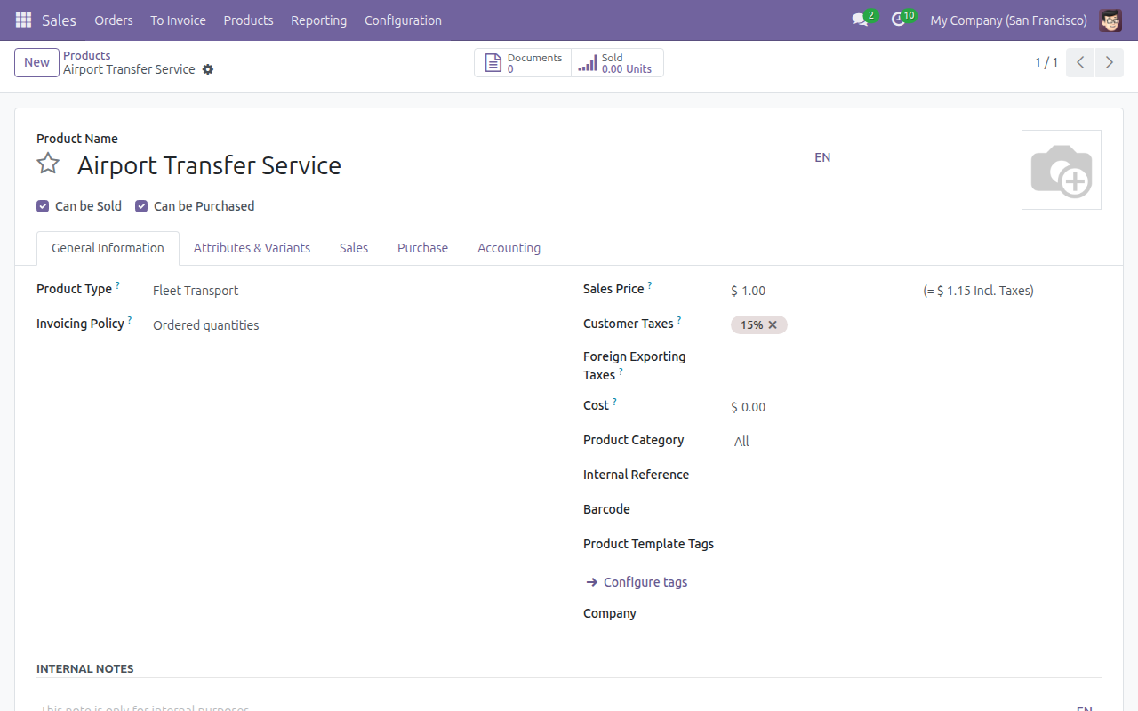This screenshot has width=1138, height=711.
Task: Mark product as favorite with star icon
Action: 48,164
